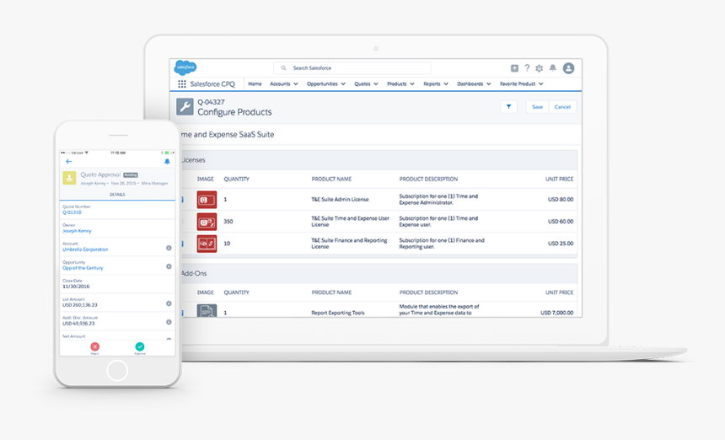Open quote number Q-01310 link
Screen dimensions: 725x440
tap(72, 212)
